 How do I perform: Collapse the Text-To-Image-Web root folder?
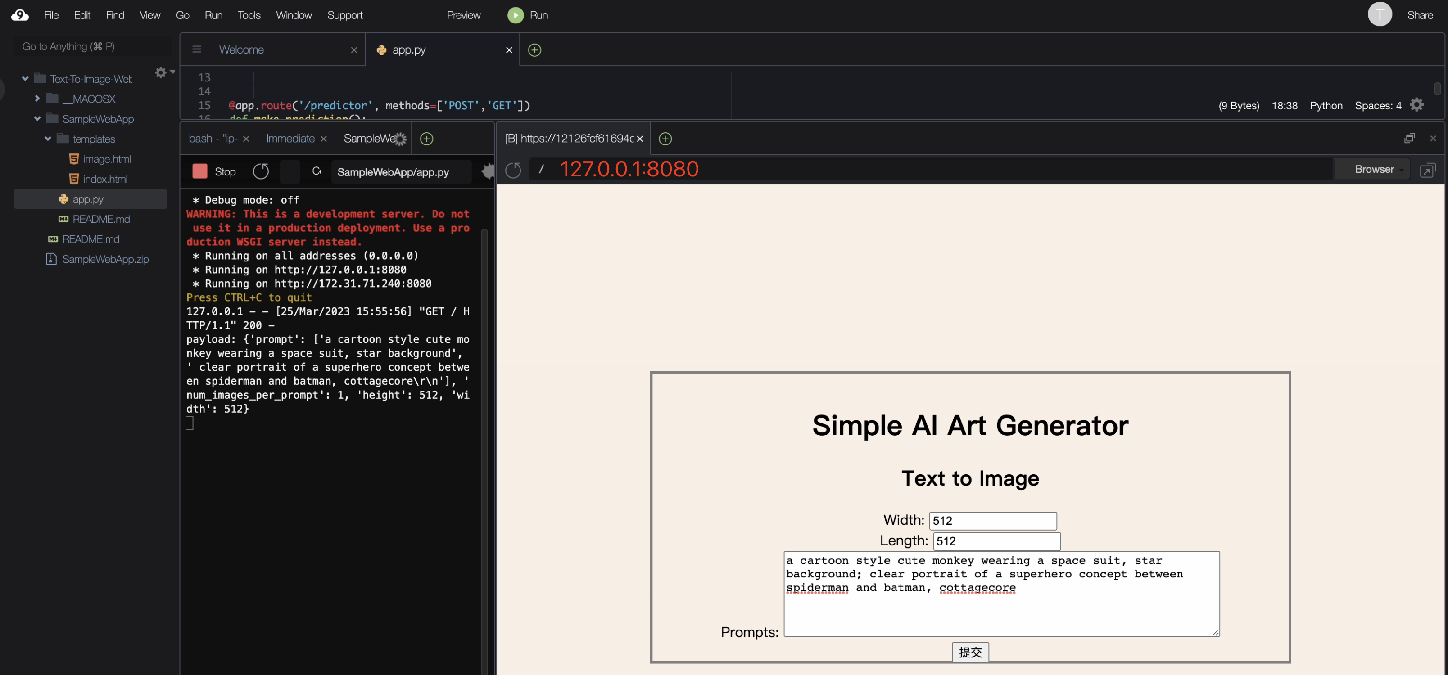pos(25,79)
